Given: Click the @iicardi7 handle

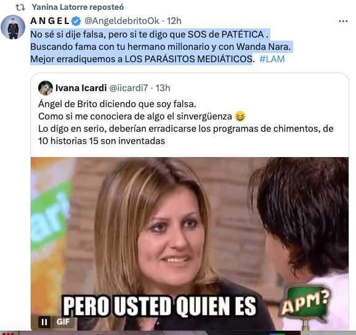Looking at the screenshot, I should coord(129,88).
